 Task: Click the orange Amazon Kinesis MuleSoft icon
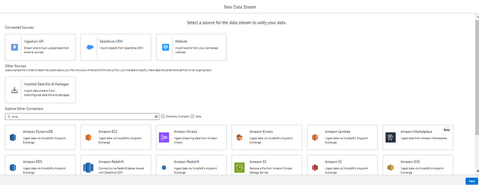239,138
